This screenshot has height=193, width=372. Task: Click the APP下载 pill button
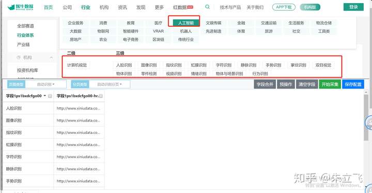coord(284,7)
